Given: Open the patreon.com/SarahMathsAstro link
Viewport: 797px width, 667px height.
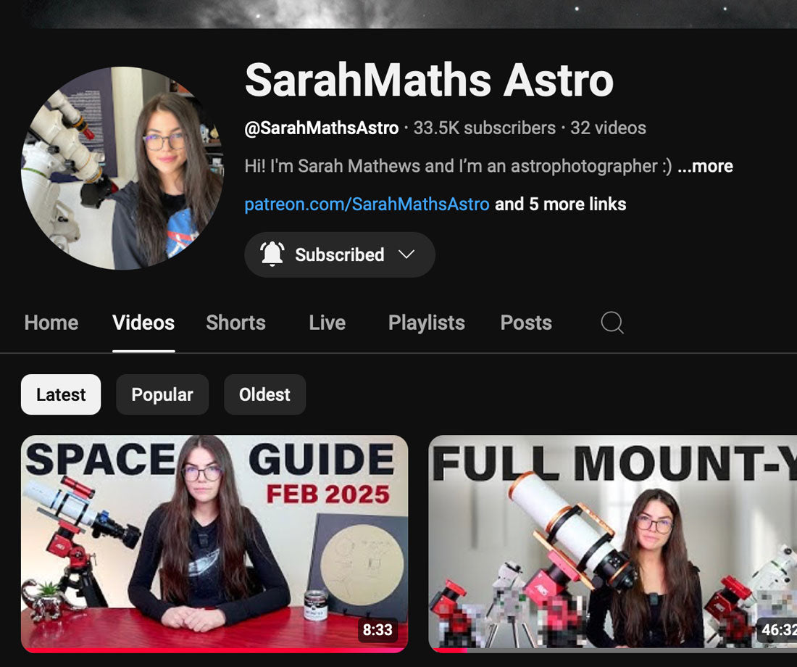Looking at the screenshot, I should click(367, 204).
